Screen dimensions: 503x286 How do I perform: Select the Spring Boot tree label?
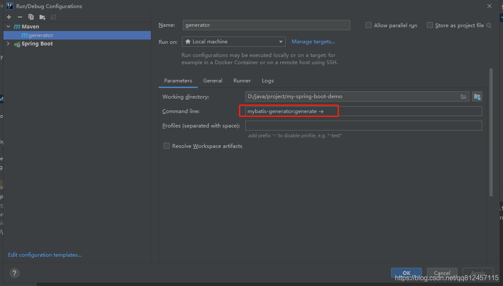(x=37, y=44)
